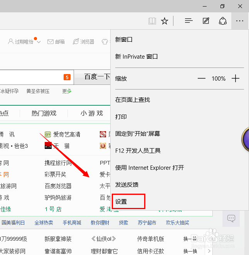Open 设置 from the menu
This screenshot has width=249, height=255.
(121, 202)
